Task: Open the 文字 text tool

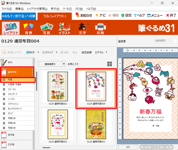Action: (83, 28)
